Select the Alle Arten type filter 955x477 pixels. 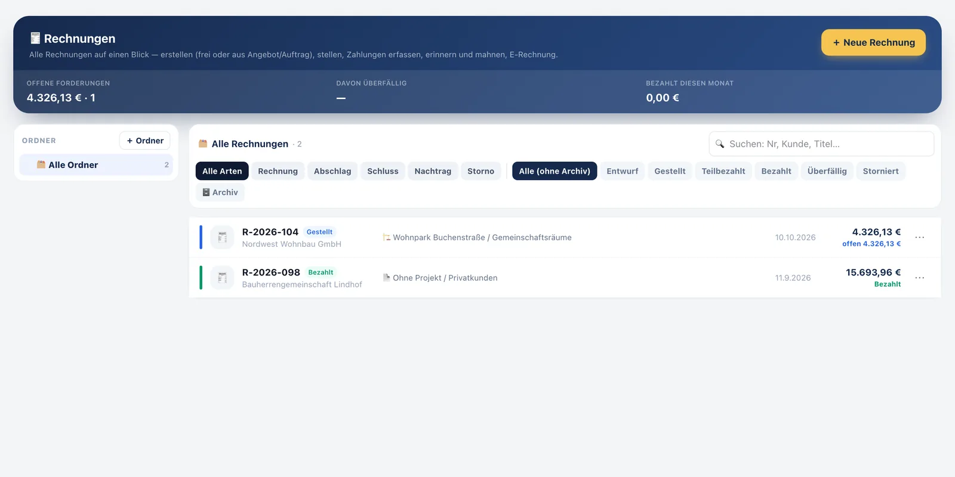(222, 171)
